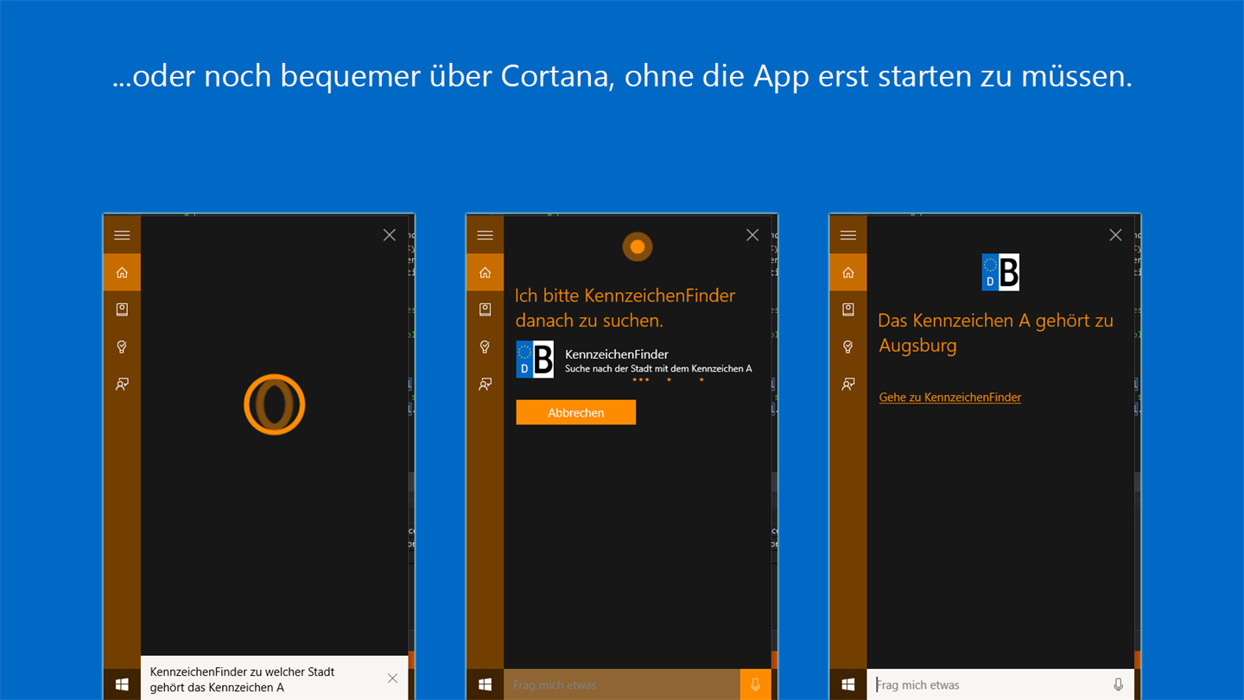Click the Cortana listening ring animation
The image size is (1244, 700).
(275, 404)
